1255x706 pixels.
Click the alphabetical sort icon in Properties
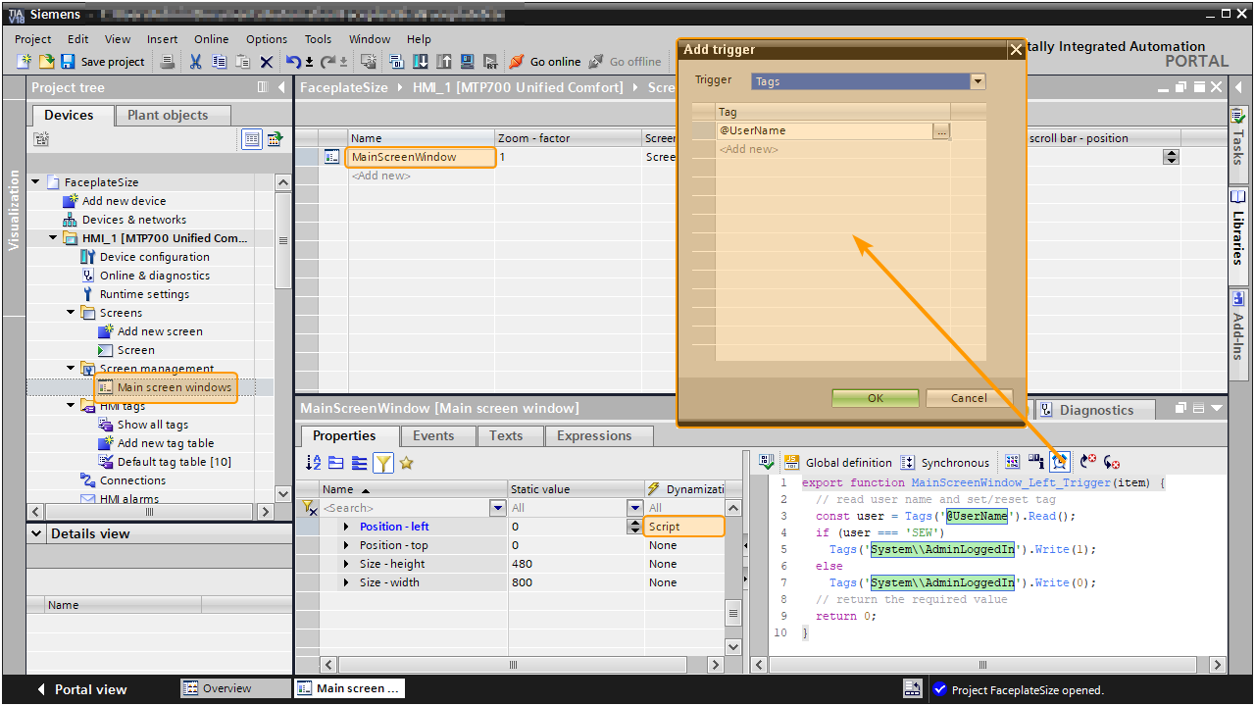[x=314, y=463]
